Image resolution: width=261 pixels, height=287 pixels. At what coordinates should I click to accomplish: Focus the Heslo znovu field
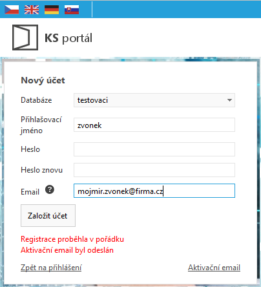click(154, 170)
